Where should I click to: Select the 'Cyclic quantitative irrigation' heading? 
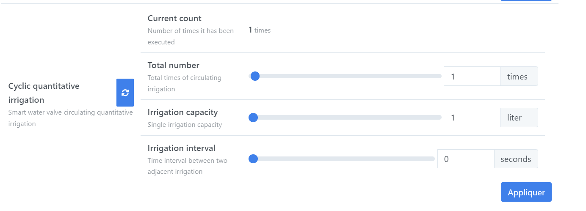pos(44,93)
